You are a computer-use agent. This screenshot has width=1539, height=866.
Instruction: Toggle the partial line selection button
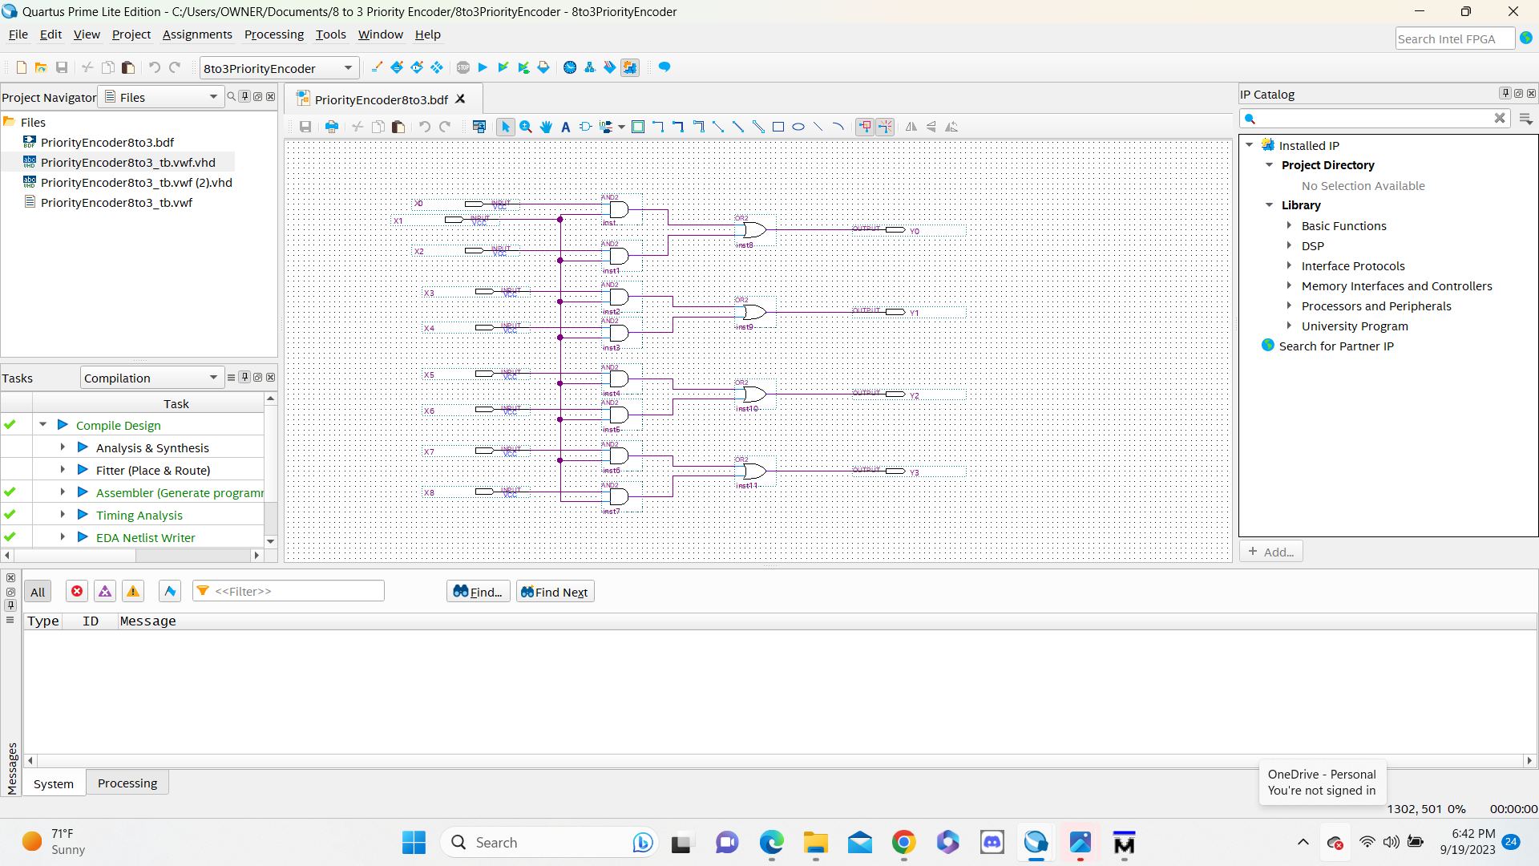coord(885,127)
